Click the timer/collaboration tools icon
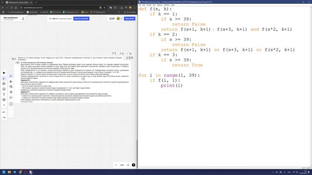The width and height of the screenshot is (312, 175). (112, 18)
